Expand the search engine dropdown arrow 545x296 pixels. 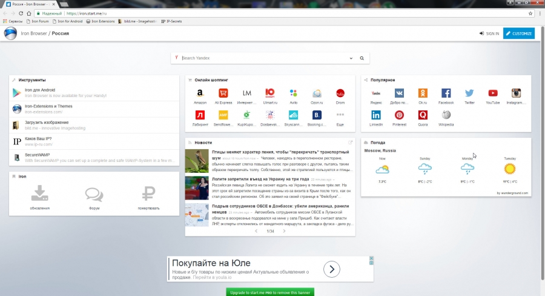(x=351, y=58)
